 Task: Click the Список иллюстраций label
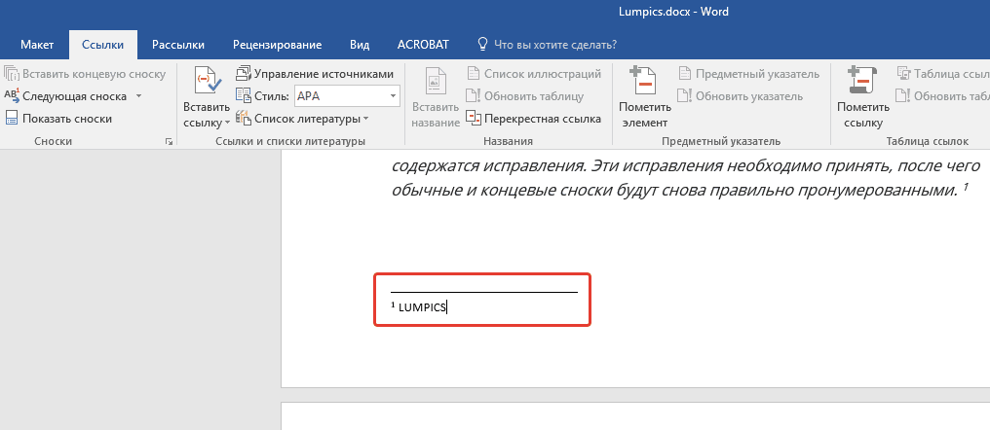(543, 74)
